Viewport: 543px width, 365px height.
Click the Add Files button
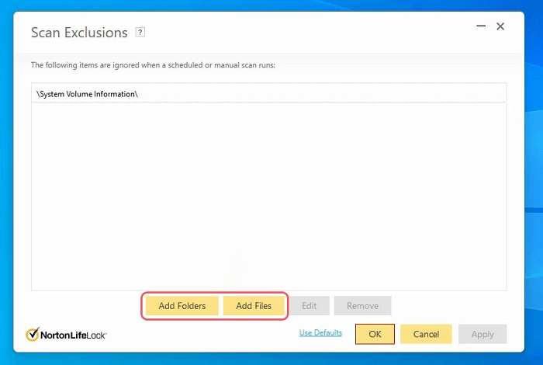pos(254,306)
